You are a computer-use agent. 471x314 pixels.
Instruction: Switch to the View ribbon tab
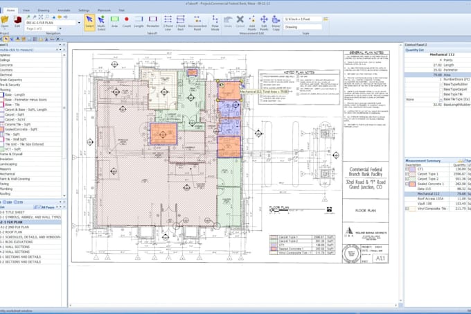tap(26, 10)
